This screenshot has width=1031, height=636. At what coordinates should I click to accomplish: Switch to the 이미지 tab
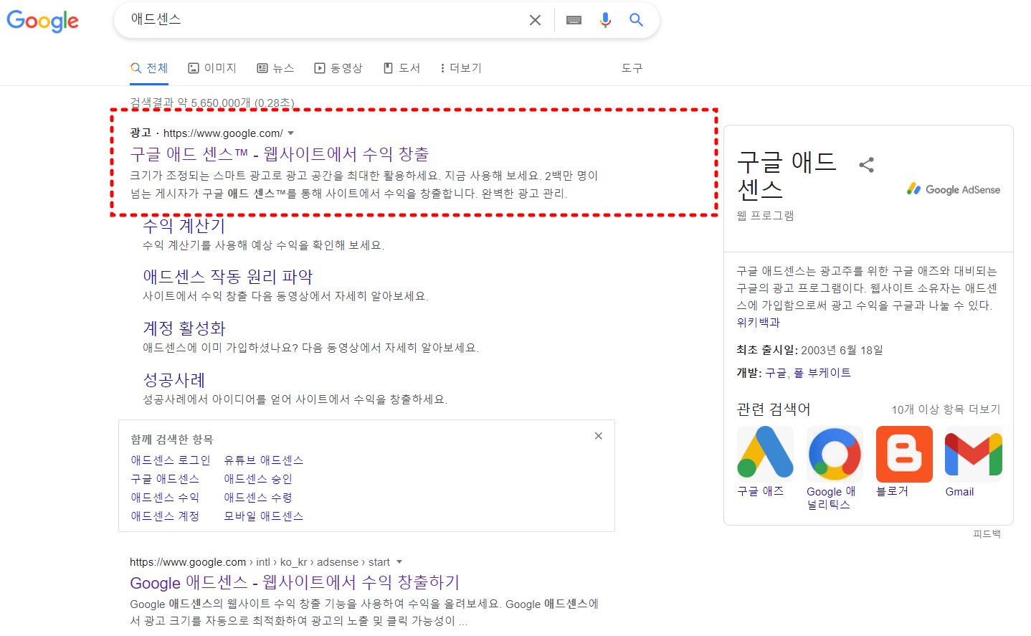coord(212,68)
